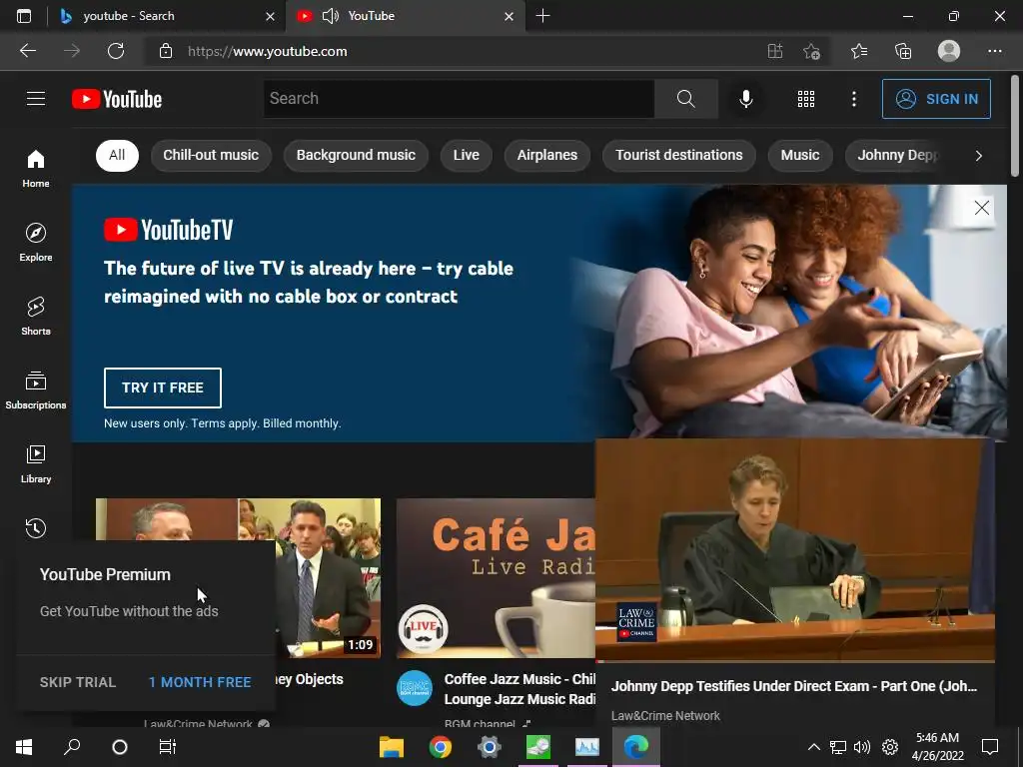
Task: Open Edge collections icon
Action: tap(903, 51)
